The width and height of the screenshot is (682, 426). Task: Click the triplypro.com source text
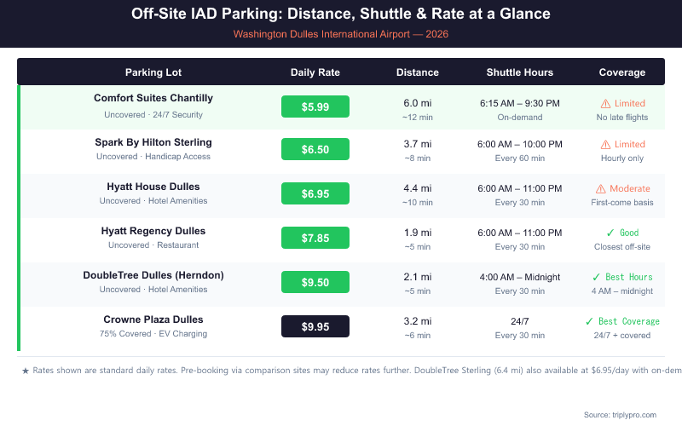[631, 414]
